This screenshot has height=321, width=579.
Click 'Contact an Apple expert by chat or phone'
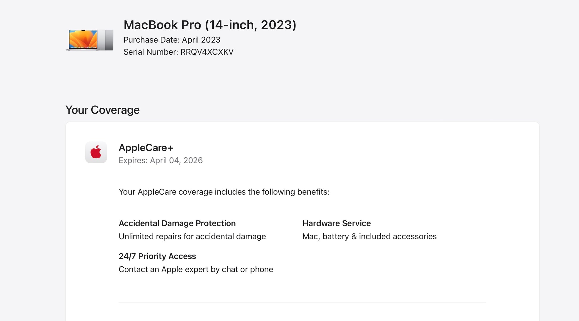pyautogui.click(x=196, y=269)
